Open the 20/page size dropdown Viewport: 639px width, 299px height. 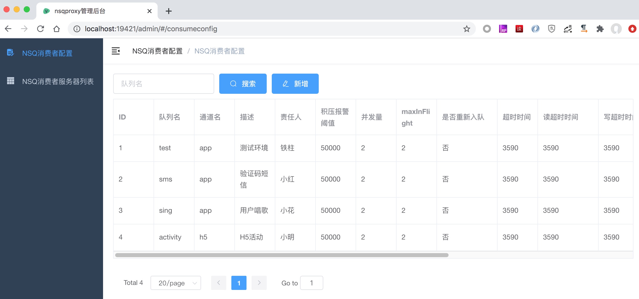[176, 283]
